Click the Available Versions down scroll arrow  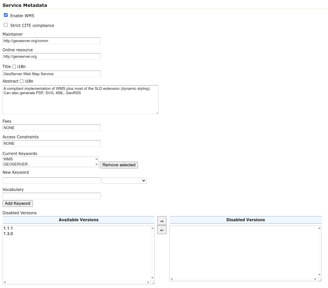pos(152,278)
